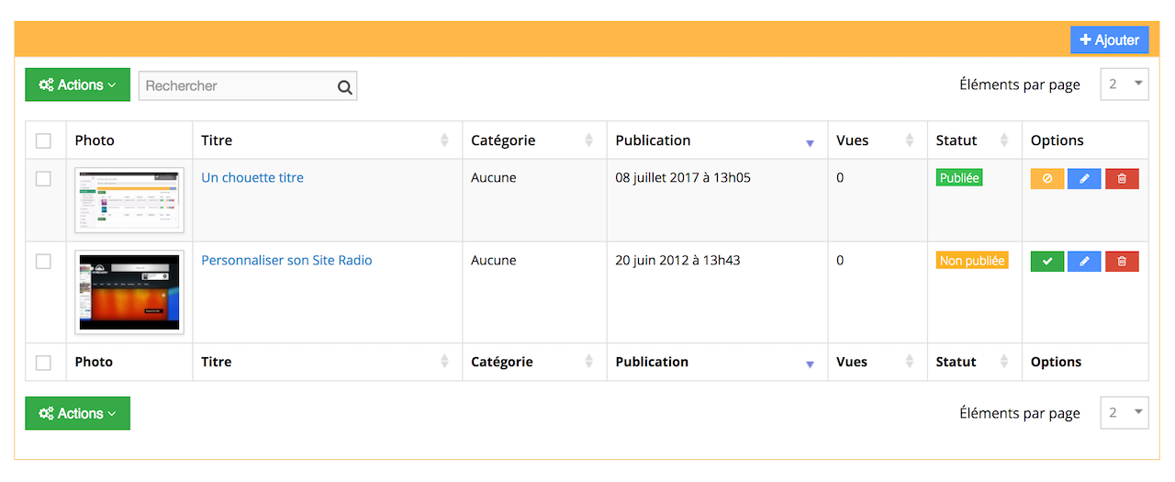This screenshot has height=482, width=1175.
Task: Open the top Actions dropdown
Action: (x=77, y=84)
